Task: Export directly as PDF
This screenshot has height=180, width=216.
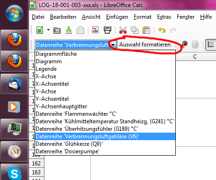Action: point(95,30)
